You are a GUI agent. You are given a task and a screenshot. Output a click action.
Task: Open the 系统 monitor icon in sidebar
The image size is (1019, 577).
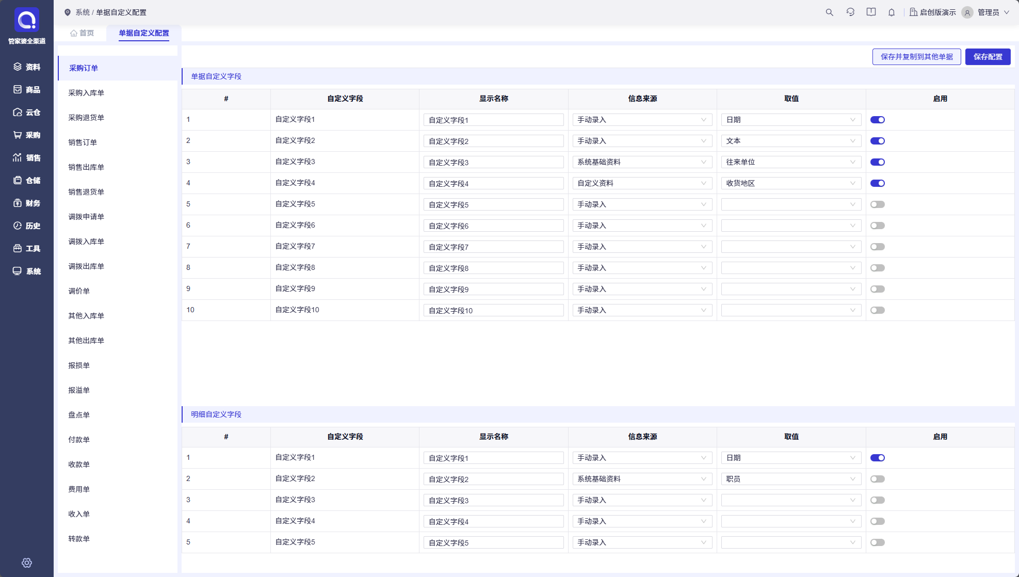18,271
